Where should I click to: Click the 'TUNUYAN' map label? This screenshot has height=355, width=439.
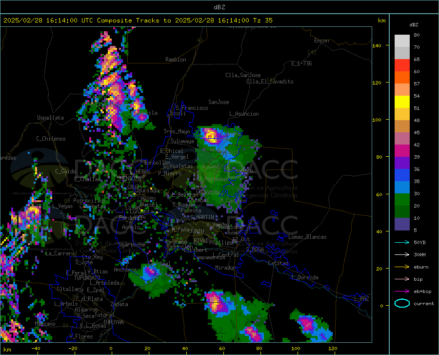pyautogui.click(x=113, y=322)
